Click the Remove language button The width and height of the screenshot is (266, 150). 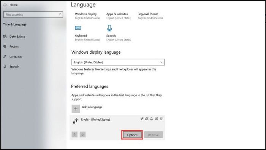click(154, 135)
